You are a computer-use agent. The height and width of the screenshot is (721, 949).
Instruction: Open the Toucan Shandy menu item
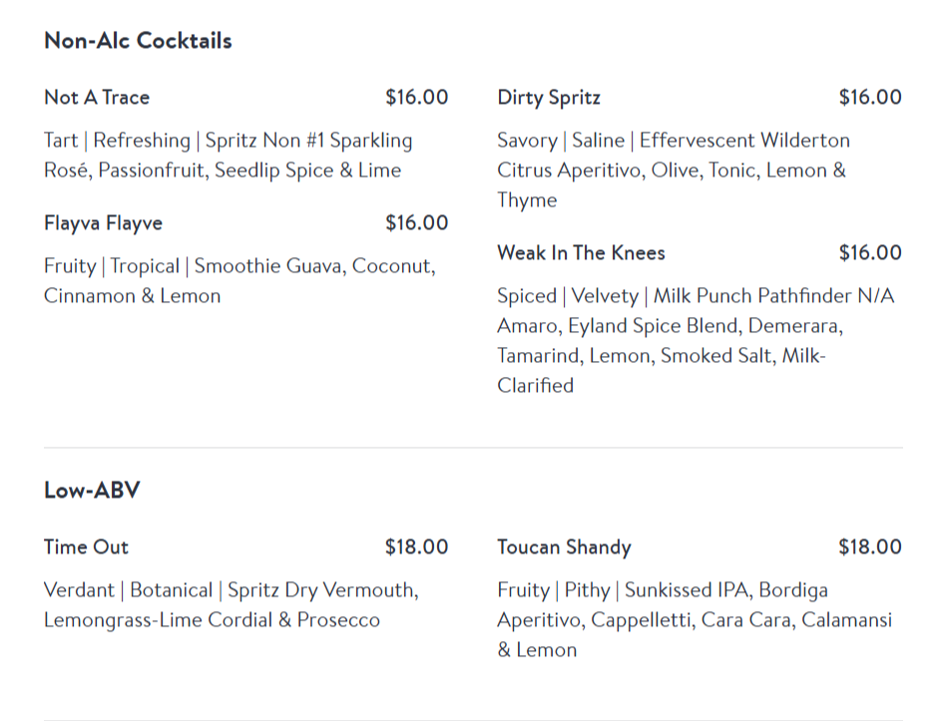tap(564, 547)
